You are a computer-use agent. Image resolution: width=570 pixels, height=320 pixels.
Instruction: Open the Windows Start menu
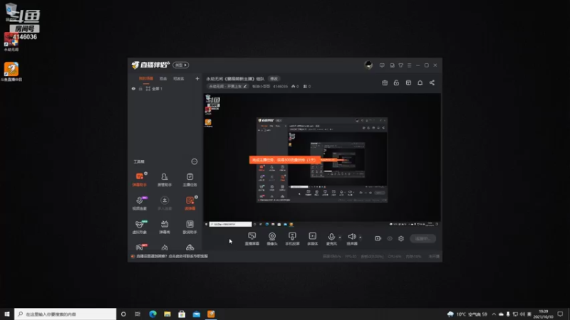(x=7, y=314)
